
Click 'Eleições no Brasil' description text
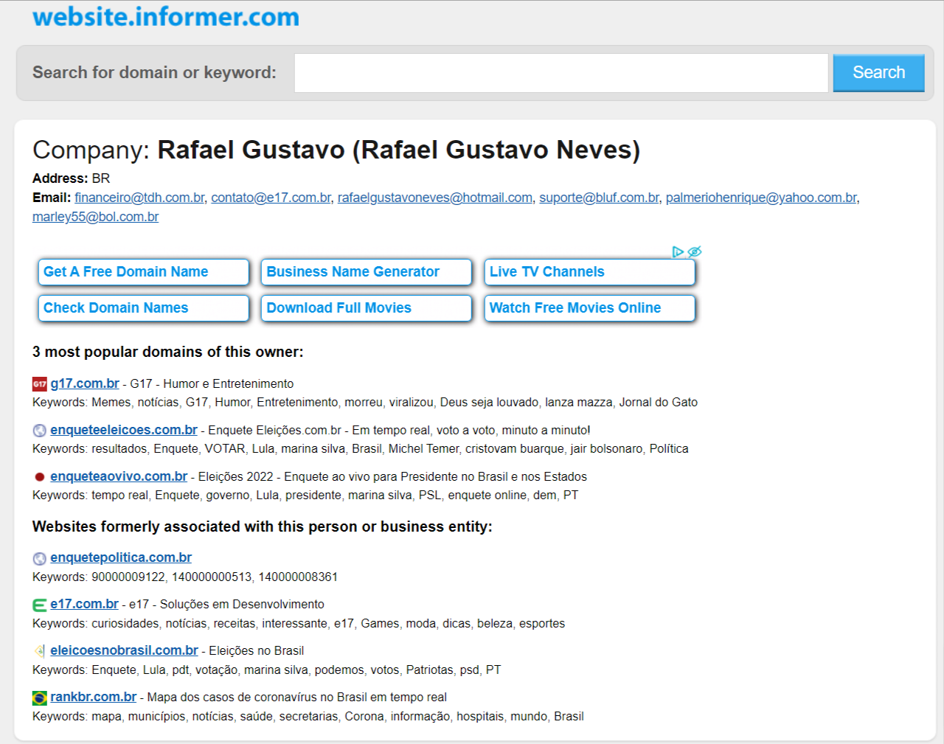(x=257, y=651)
